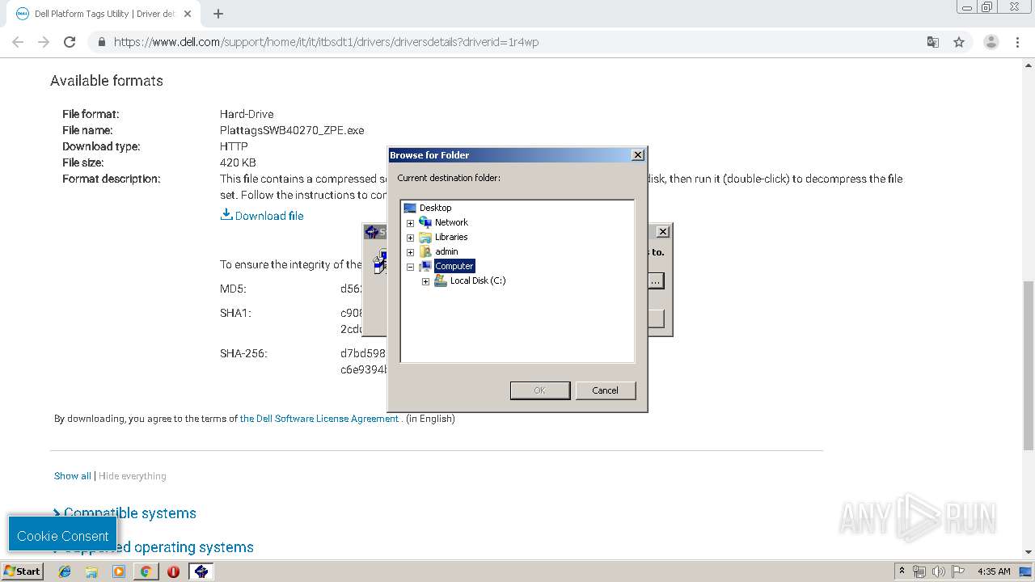Open the Cookie Consent button

tap(63, 536)
